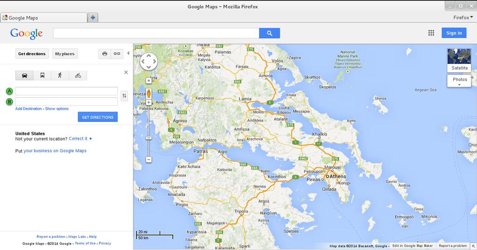Viewport: 477px width, 250px height.
Task: Click the Lamia label on map
Action: click(x=245, y=99)
